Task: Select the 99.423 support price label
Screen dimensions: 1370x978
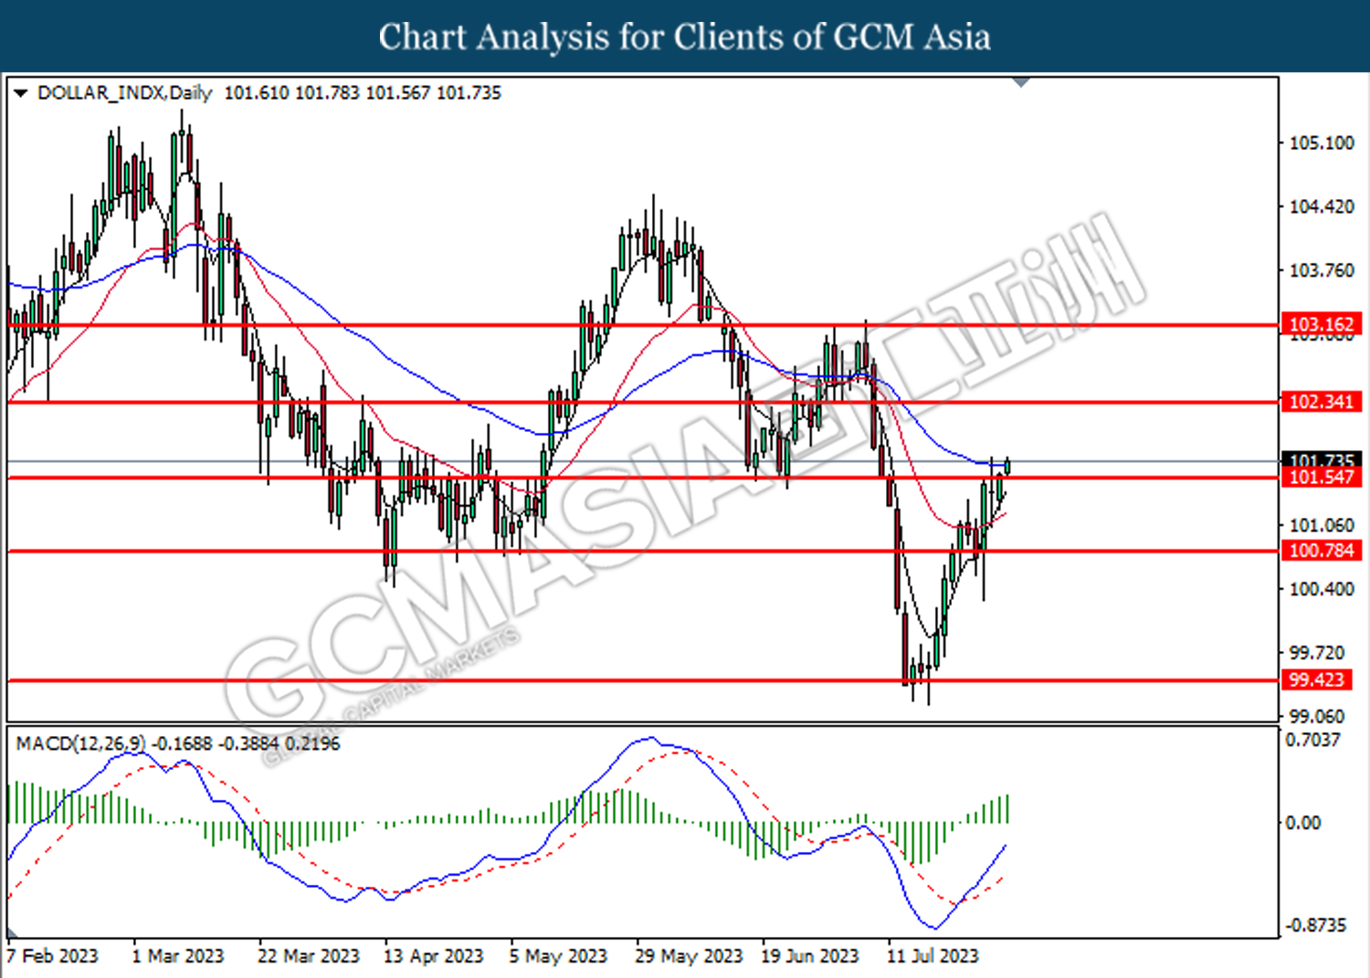Action: click(x=1316, y=680)
